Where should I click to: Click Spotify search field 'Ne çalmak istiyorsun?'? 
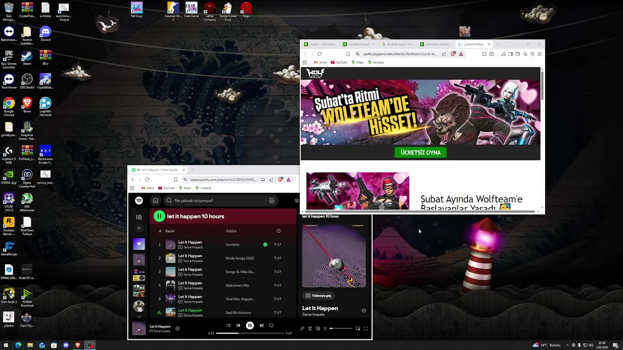pyautogui.click(x=220, y=200)
